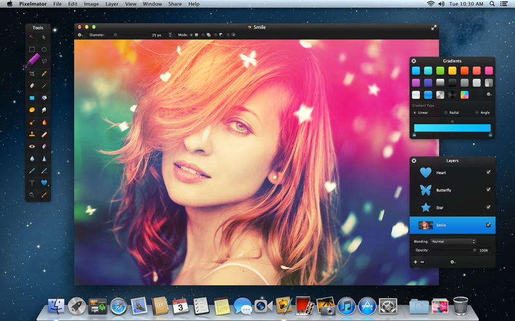Select the yellow ellipse shape tool
Image resolution: width=515 pixels, height=321 pixels.
[32, 110]
